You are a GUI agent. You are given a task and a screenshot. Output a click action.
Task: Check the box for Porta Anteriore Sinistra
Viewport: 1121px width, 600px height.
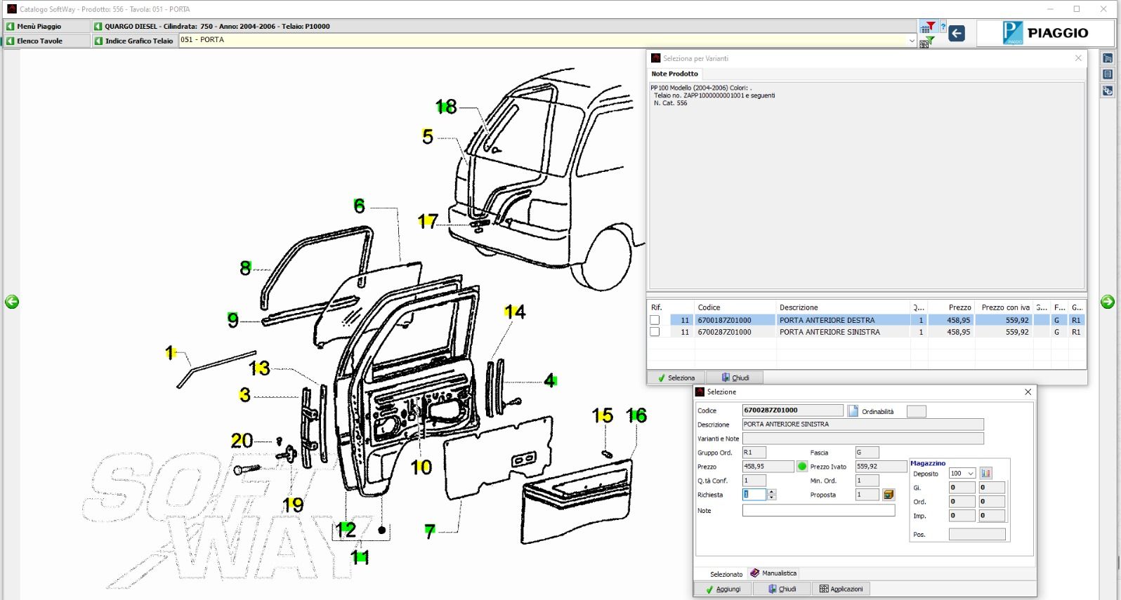pos(655,332)
